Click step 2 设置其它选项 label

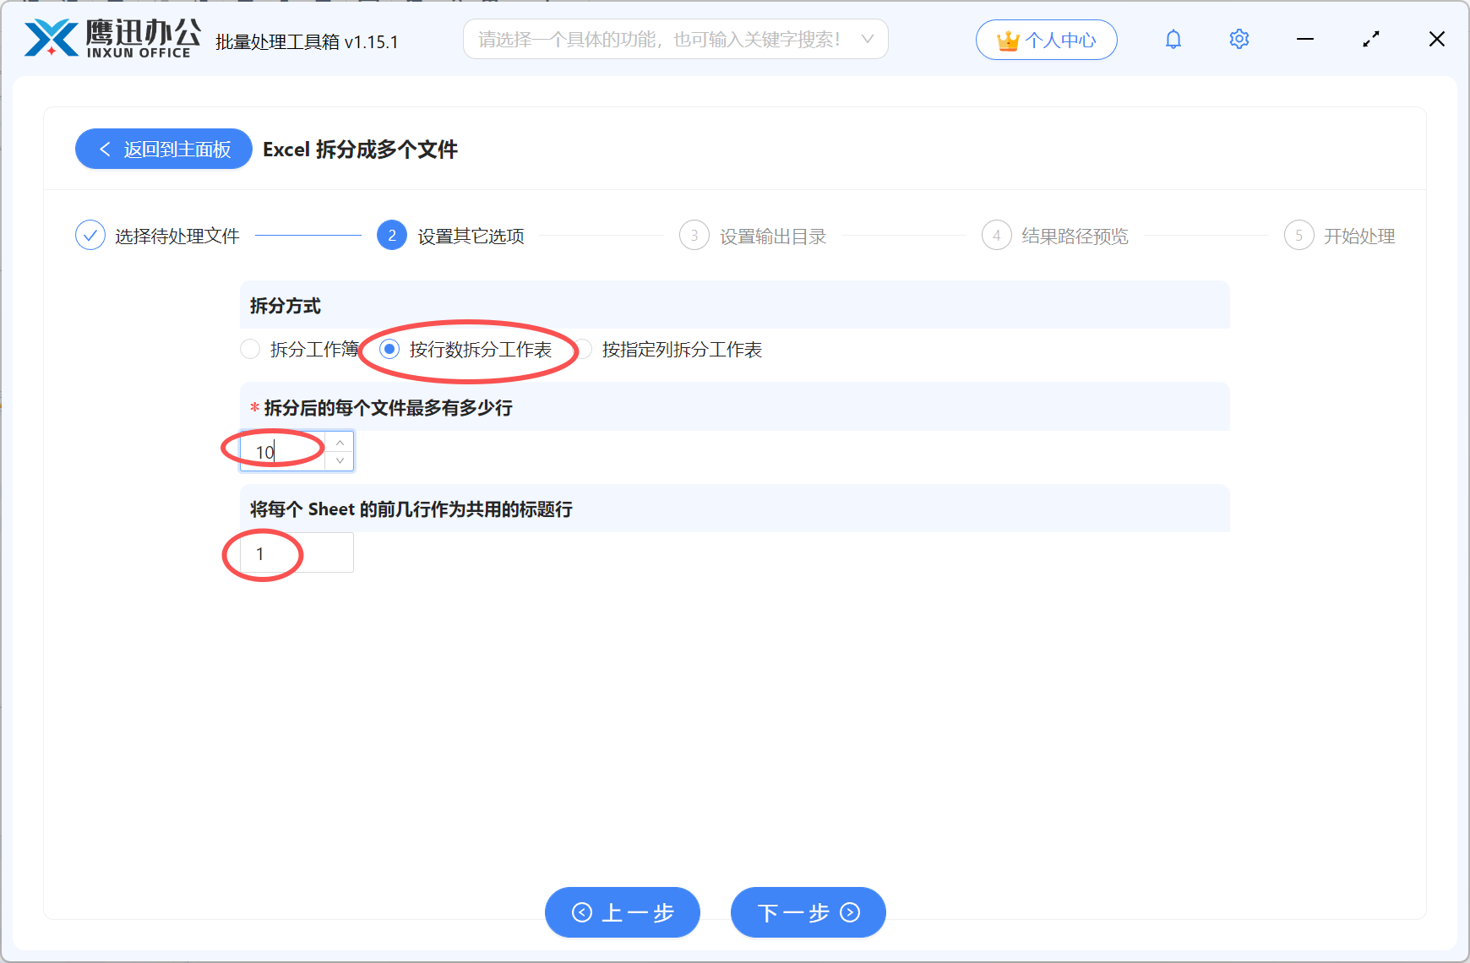[x=471, y=235]
